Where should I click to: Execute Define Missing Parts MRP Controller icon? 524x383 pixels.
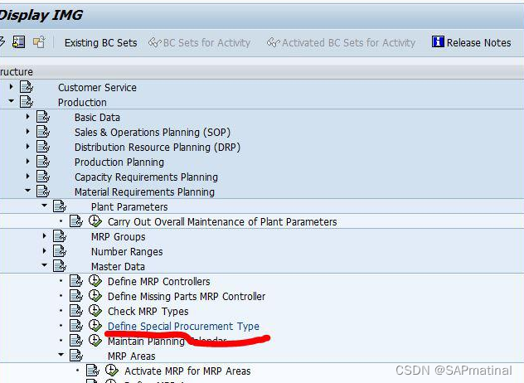pos(95,295)
